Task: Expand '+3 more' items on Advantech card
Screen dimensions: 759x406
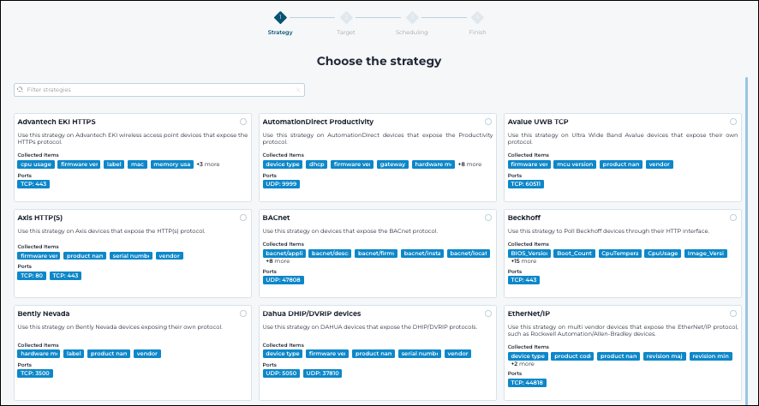Action: click(x=207, y=164)
